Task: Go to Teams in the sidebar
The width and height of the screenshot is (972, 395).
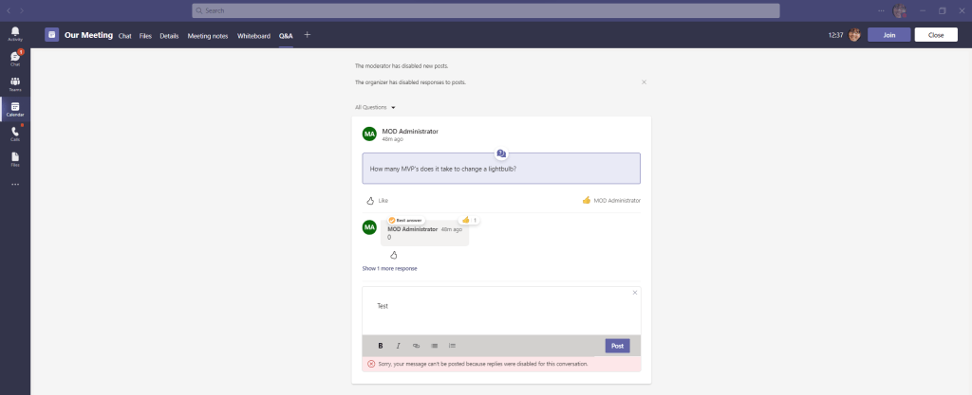Action: (15, 83)
